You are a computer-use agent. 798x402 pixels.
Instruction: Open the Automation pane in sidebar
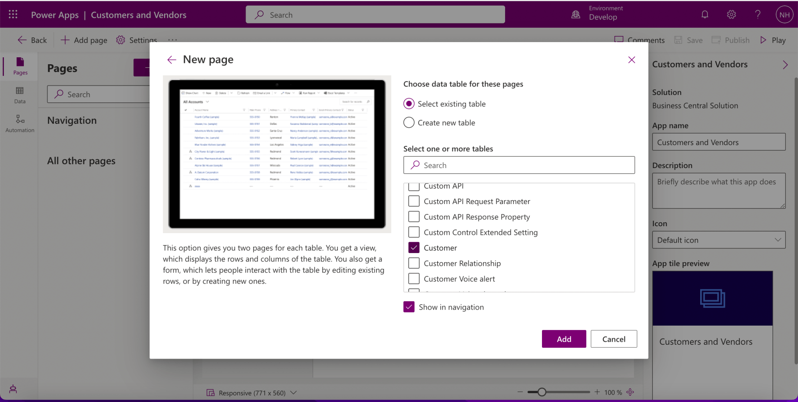click(x=20, y=123)
